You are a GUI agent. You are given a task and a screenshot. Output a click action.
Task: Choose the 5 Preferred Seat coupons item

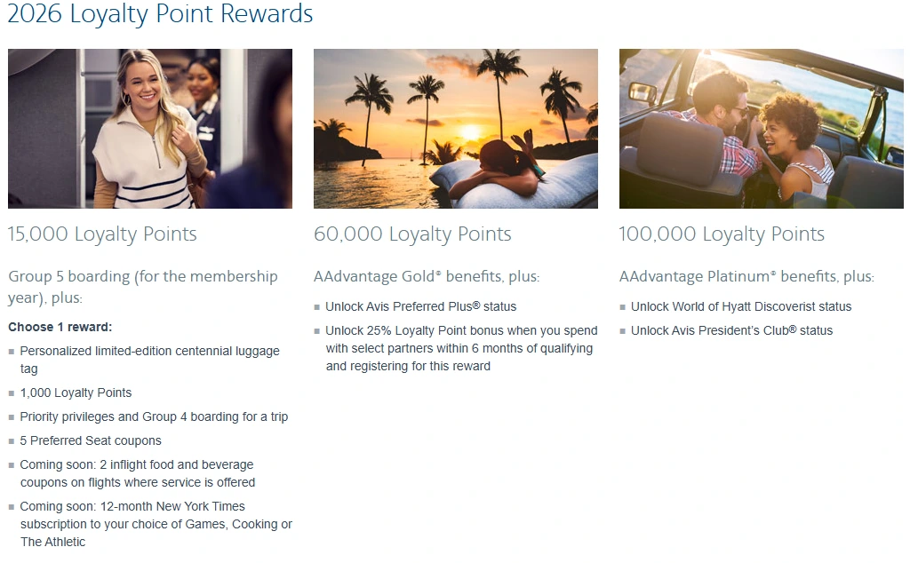coord(92,440)
